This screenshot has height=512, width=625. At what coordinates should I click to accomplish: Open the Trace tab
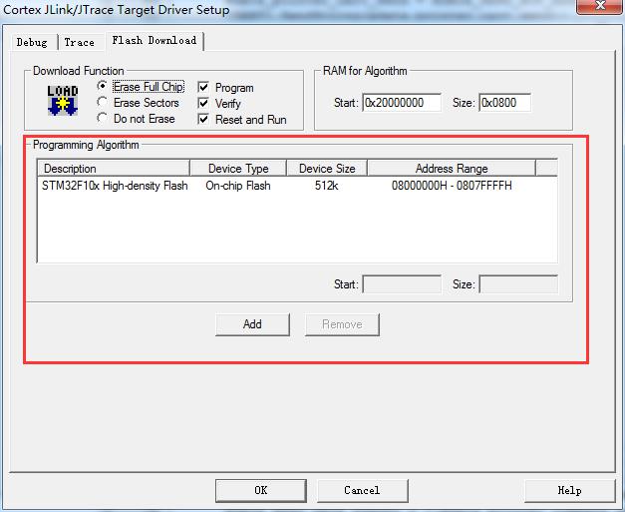tap(80, 42)
